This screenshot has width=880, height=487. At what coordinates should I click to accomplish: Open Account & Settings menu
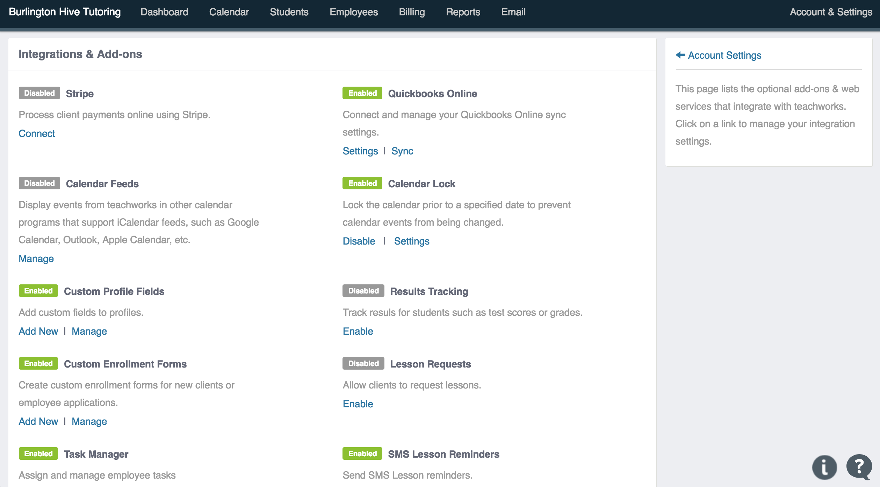tap(831, 12)
